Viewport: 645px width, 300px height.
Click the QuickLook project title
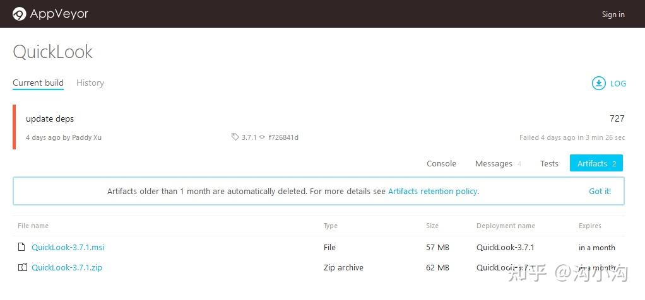[53, 52]
